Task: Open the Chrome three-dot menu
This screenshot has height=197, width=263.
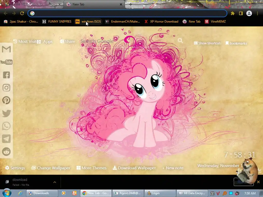Action: pyautogui.click(x=257, y=13)
